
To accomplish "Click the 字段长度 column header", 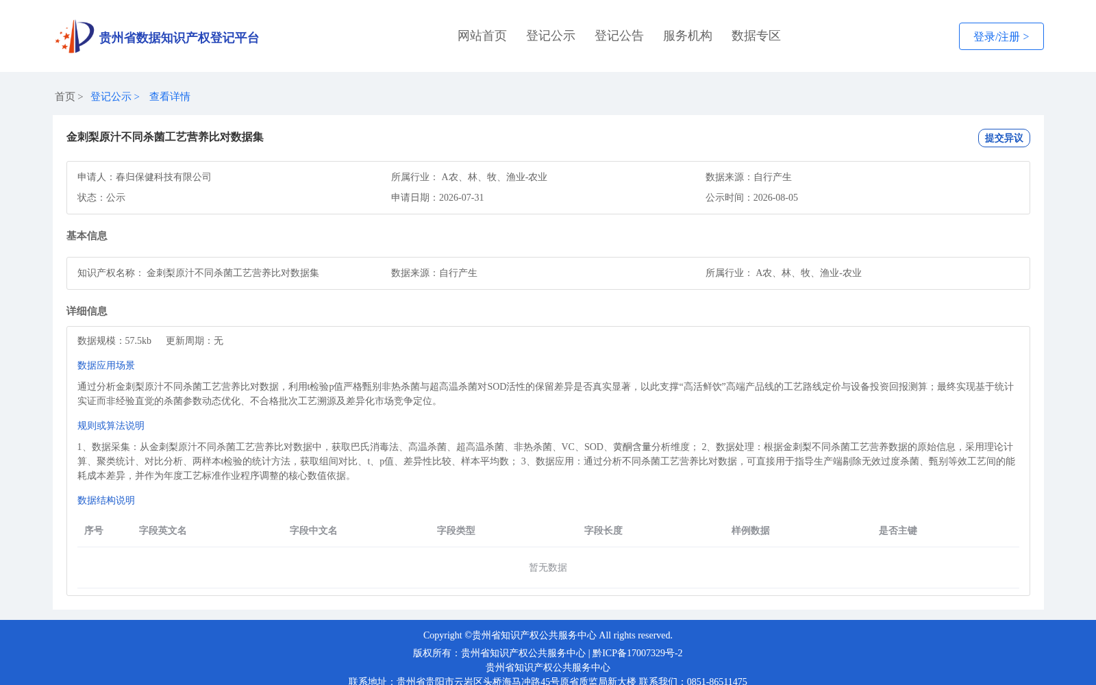I will pos(603,530).
